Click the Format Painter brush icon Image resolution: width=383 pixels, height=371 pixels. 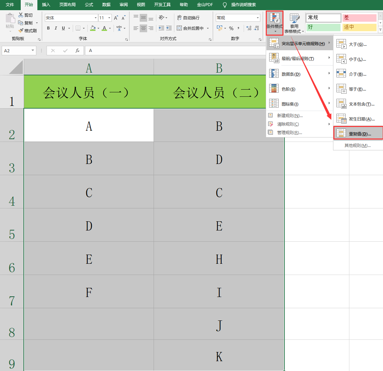tap(21, 31)
